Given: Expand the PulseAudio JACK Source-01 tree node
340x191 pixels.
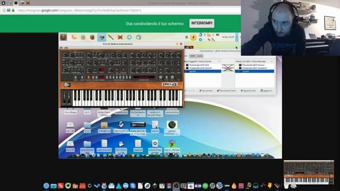Looking at the screenshot, I should (x=237, y=68).
